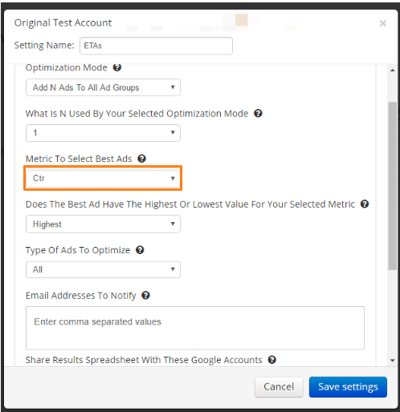Close the Original Test Account dialog
This screenshot has width=400, height=412.
pyautogui.click(x=383, y=23)
